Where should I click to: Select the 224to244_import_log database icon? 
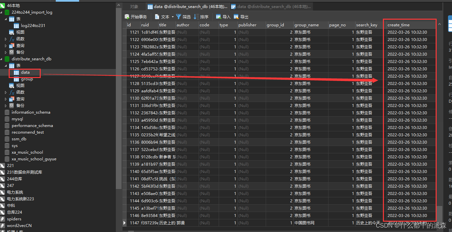click(7, 12)
